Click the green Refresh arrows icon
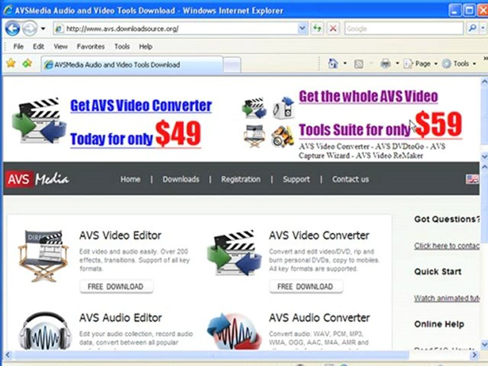Viewport: 488px width, 366px height. click(317, 28)
